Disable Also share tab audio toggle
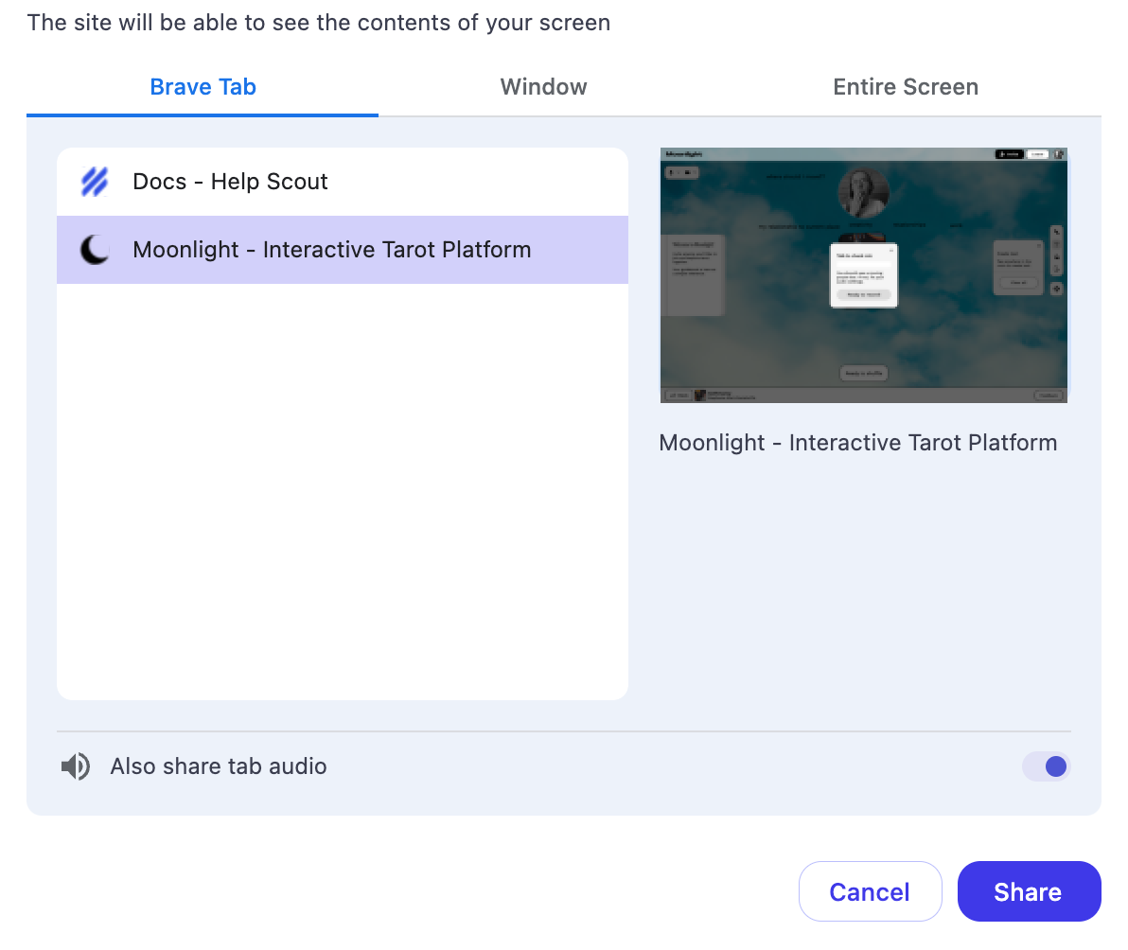 1047,766
